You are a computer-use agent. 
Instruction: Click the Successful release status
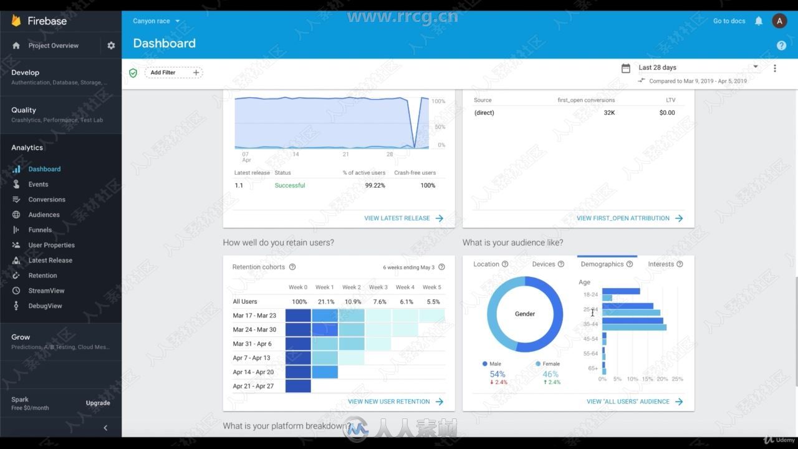pos(290,185)
